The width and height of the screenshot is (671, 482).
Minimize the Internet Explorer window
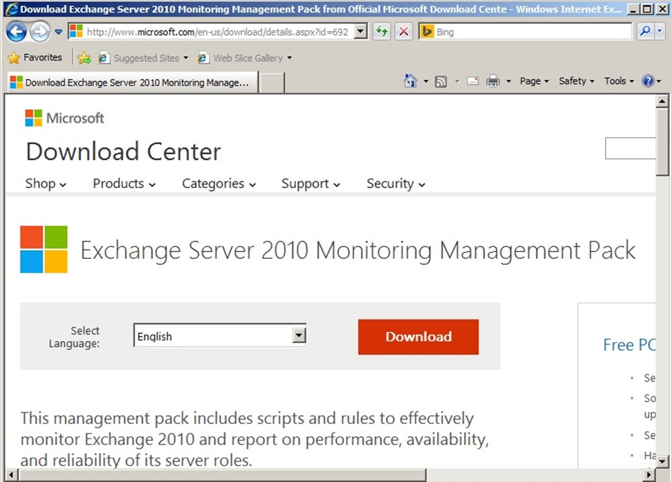pos(634,9)
